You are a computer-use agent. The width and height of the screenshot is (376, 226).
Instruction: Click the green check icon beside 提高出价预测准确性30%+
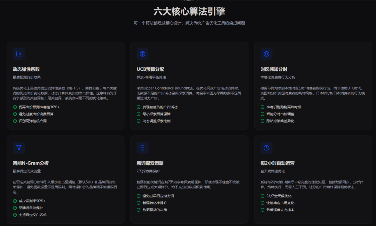15,107
